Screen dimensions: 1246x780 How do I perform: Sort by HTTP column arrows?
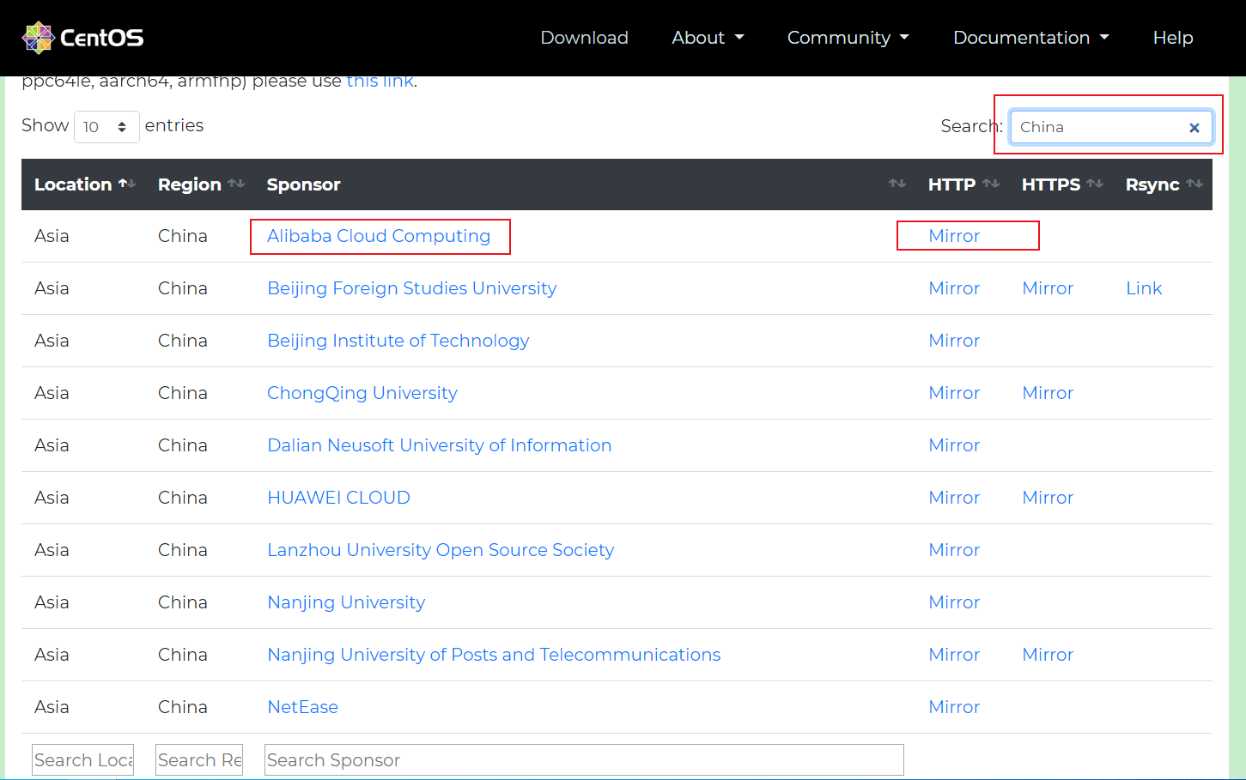pos(991,184)
